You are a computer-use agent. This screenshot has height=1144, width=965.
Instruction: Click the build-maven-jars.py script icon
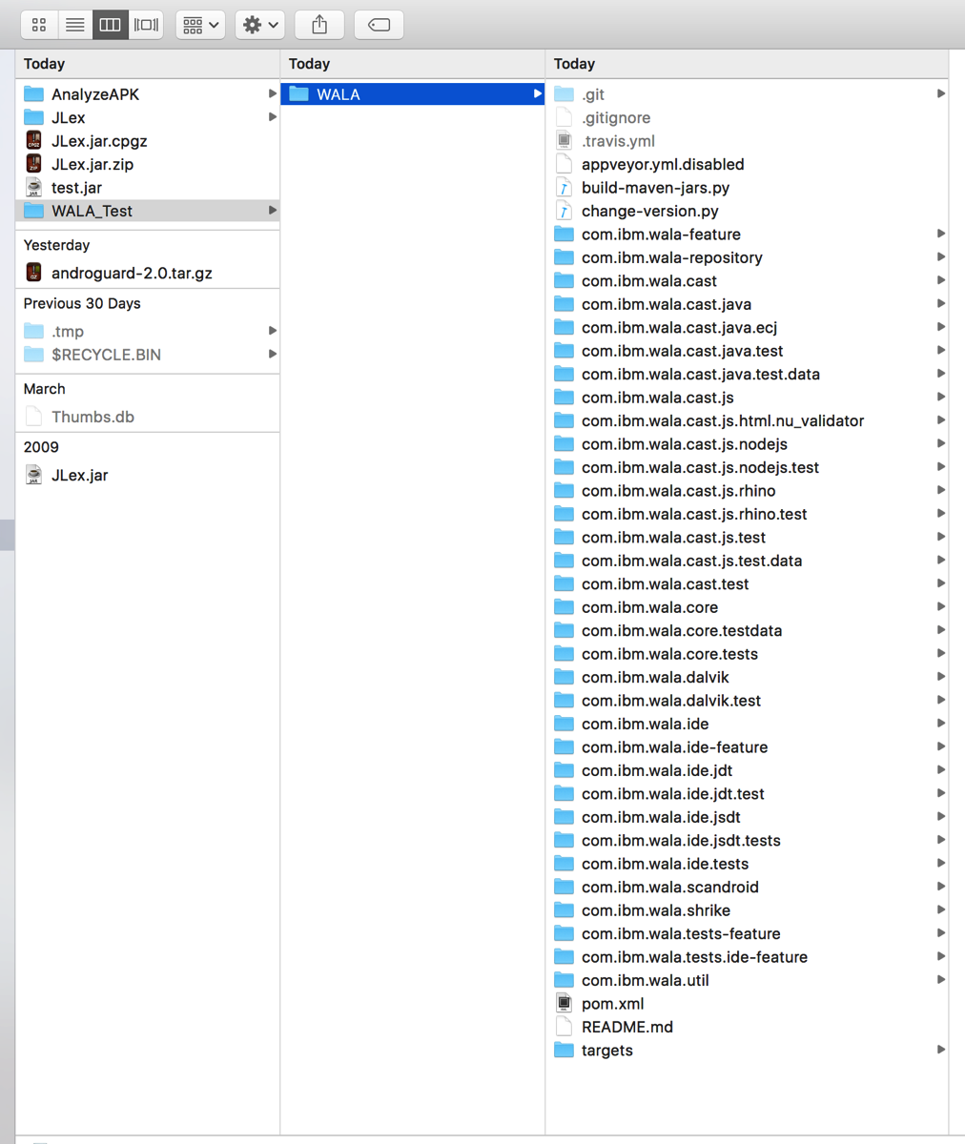click(x=565, y=187)
